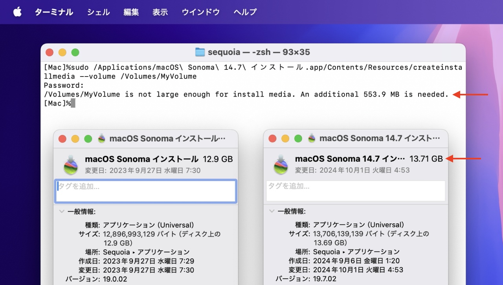Click 作成日 2023年9月27日 水曜日 7:29

tap(149, 261)
